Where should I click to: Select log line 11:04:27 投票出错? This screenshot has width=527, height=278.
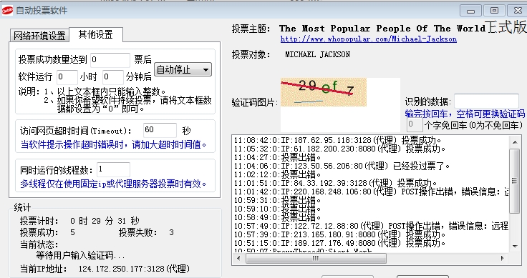(277, 157)
